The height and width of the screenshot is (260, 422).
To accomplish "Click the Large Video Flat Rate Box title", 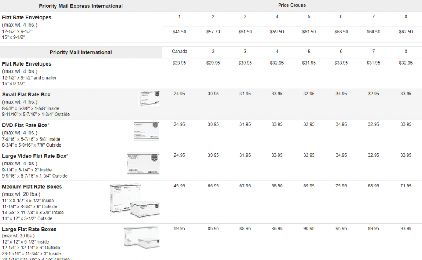I will [x=35, y=156].
